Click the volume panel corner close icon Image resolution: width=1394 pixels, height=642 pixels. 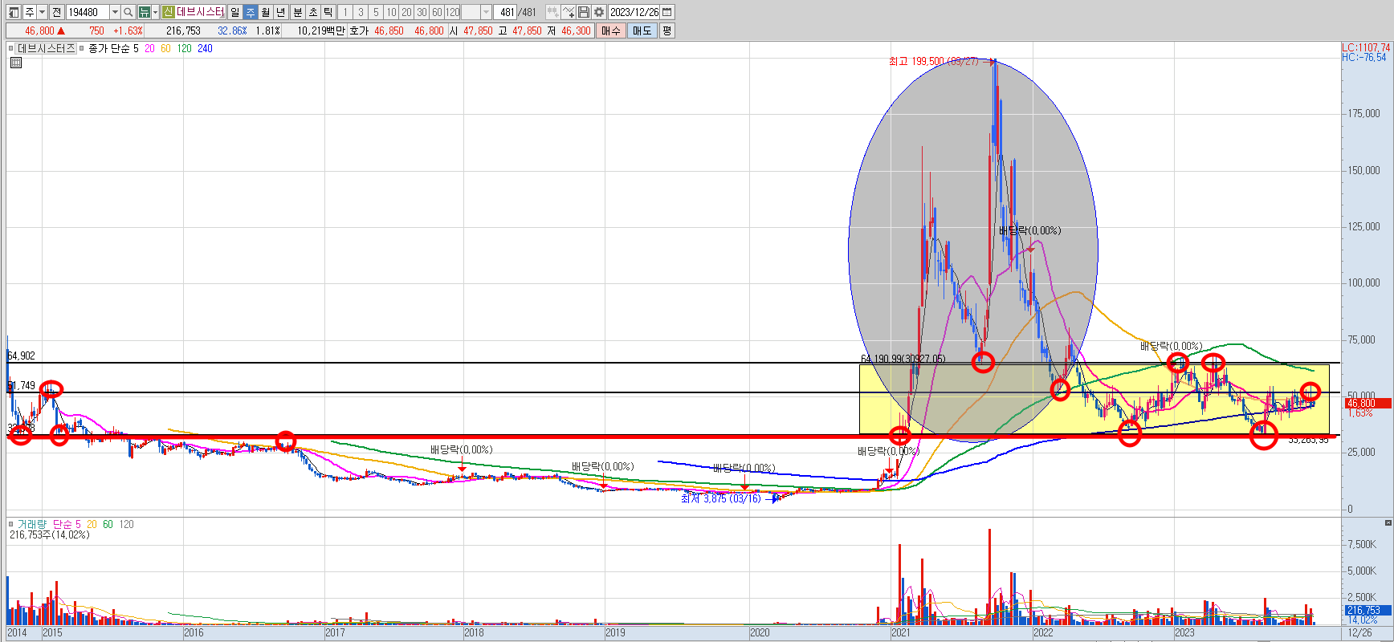(x=1388, y=522)
